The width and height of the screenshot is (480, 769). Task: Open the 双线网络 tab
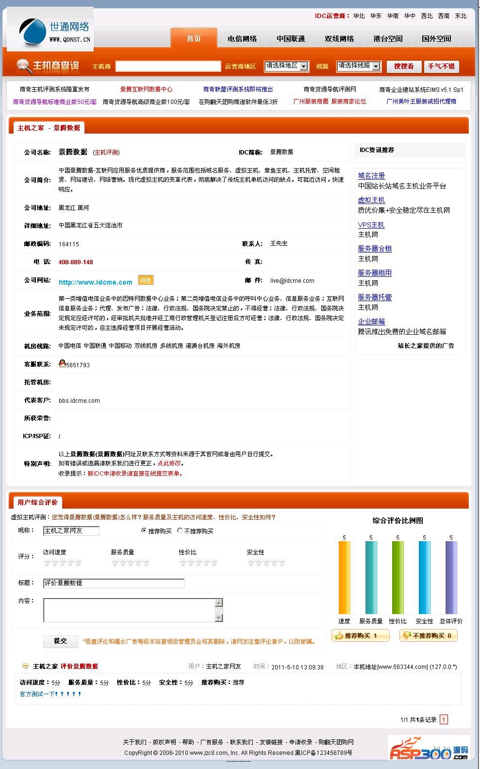coord(339,38)
